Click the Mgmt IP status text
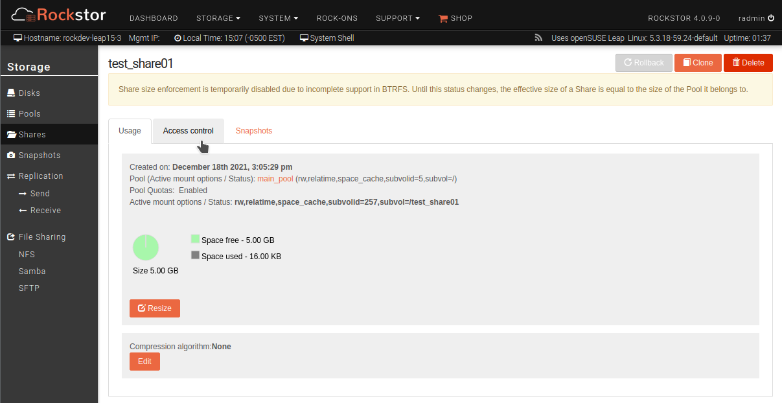Screen dimensions: 782x403 click(144, 38)
